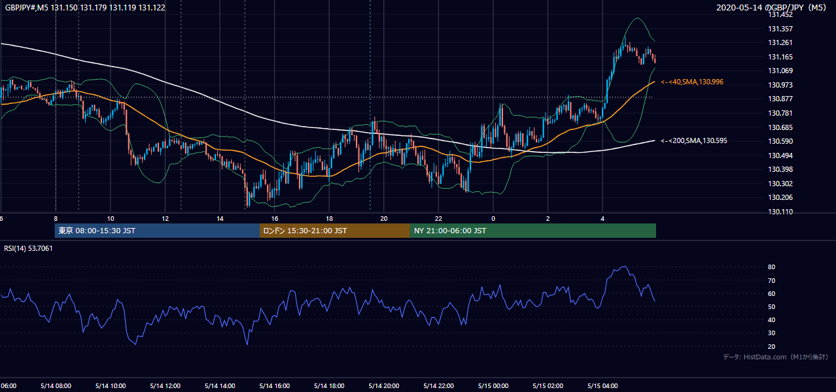Image resolution: width=836 pixels, height=392 pixels.
Task: Select the 東京 08:00-15:30 JST session bar
Action: pyautogui.click(x=157, y=231)
